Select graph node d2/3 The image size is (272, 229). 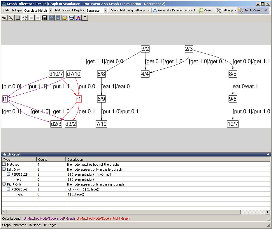[56, 124]
